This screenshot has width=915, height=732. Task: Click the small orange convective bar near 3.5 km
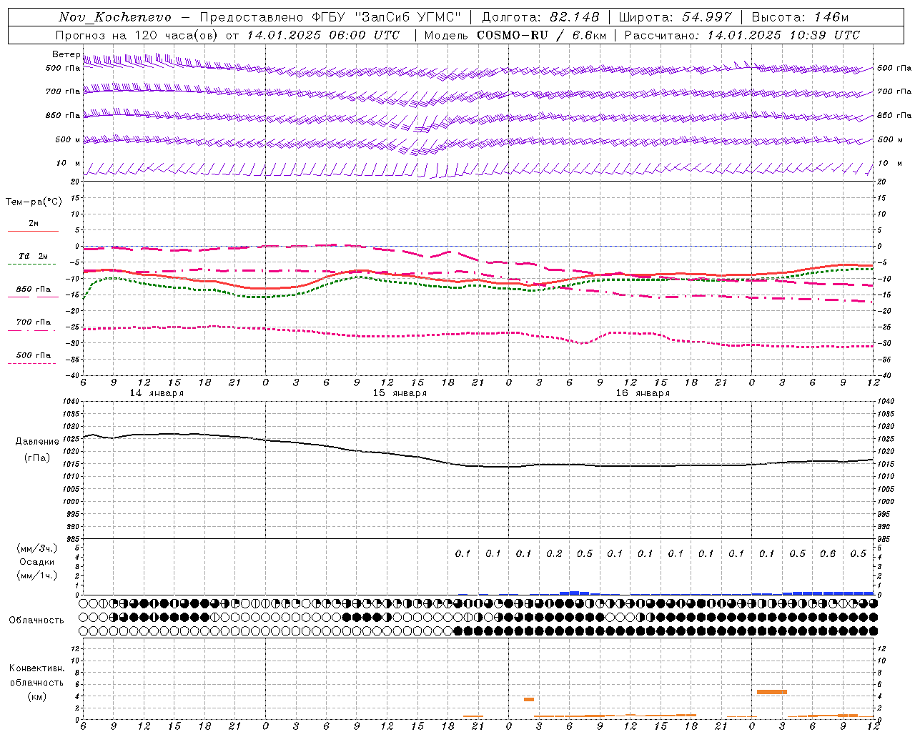coord(529,699)
